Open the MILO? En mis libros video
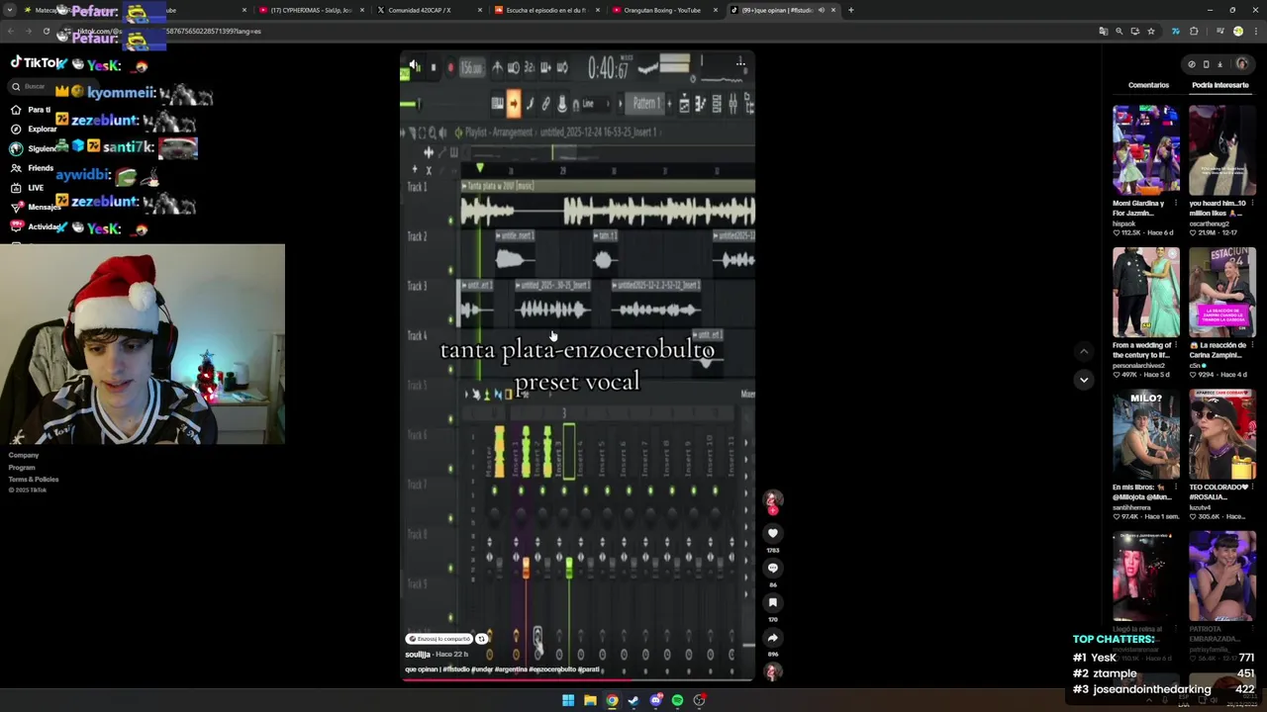The width and height of the screenshot is (1267, 712). pos(1146,434)
